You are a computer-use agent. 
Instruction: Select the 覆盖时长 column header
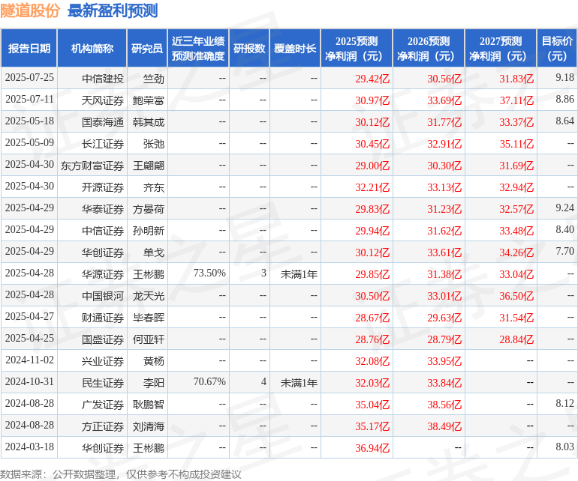[295, 49]
